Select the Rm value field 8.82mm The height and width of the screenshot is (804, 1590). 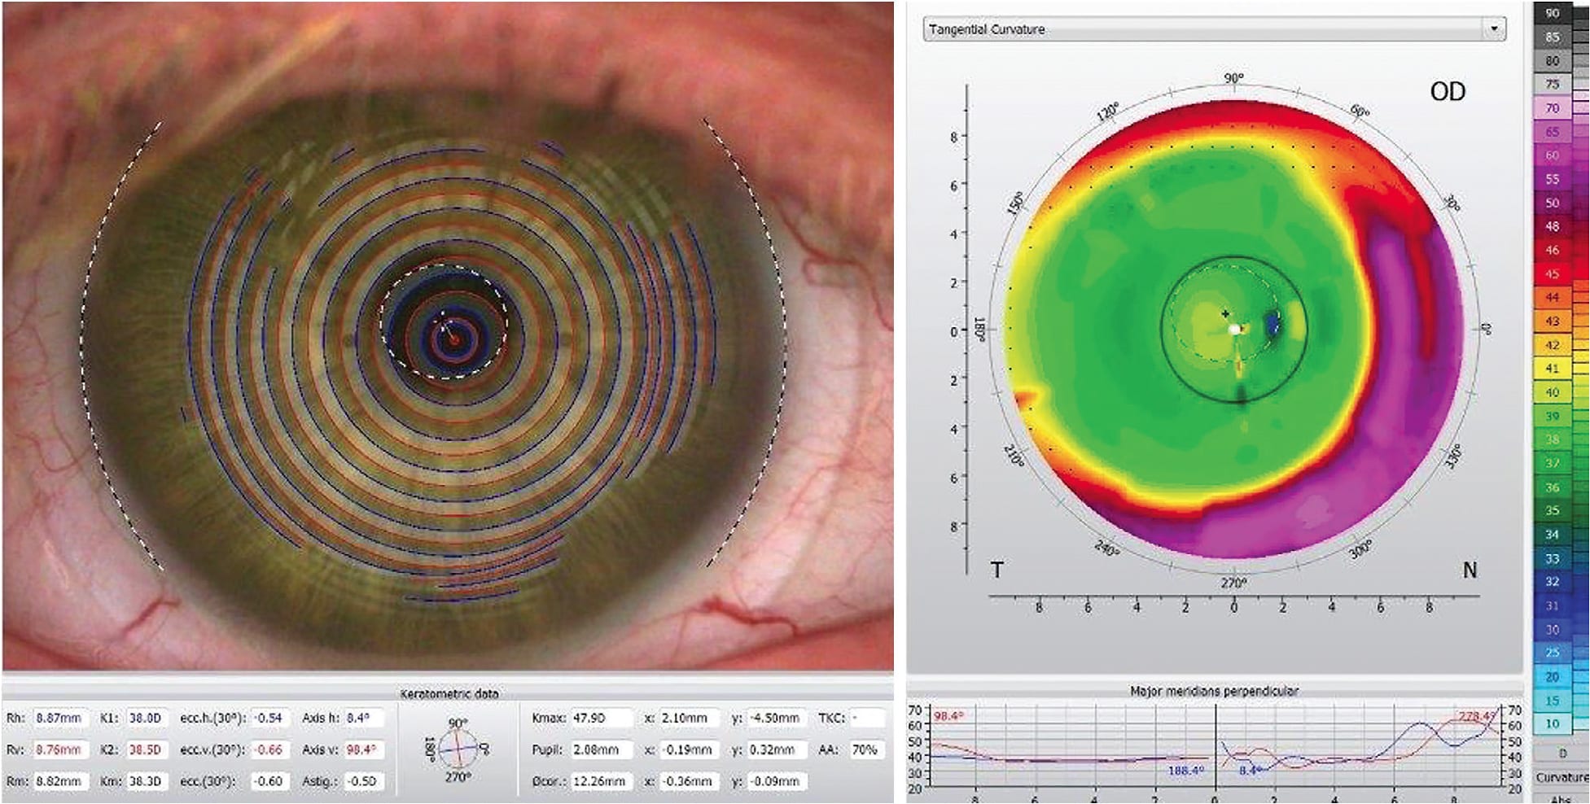pyautogui.click(x=59, y=781)
